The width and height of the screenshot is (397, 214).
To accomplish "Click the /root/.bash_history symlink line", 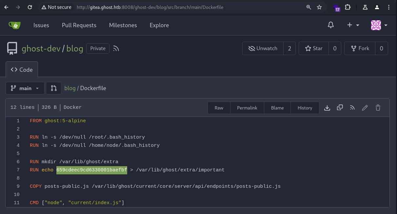I will click(87, 137).
